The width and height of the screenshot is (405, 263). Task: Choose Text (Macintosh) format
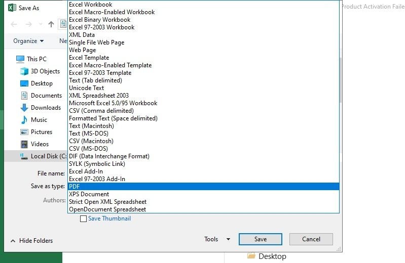tap(203, 126)
